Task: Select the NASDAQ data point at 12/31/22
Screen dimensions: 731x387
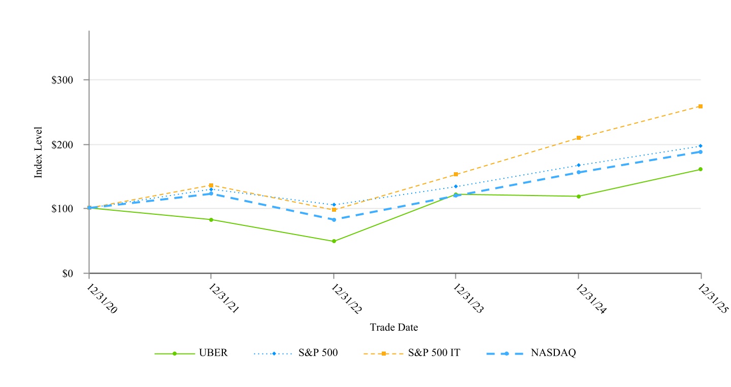Action: pos(334,219)
